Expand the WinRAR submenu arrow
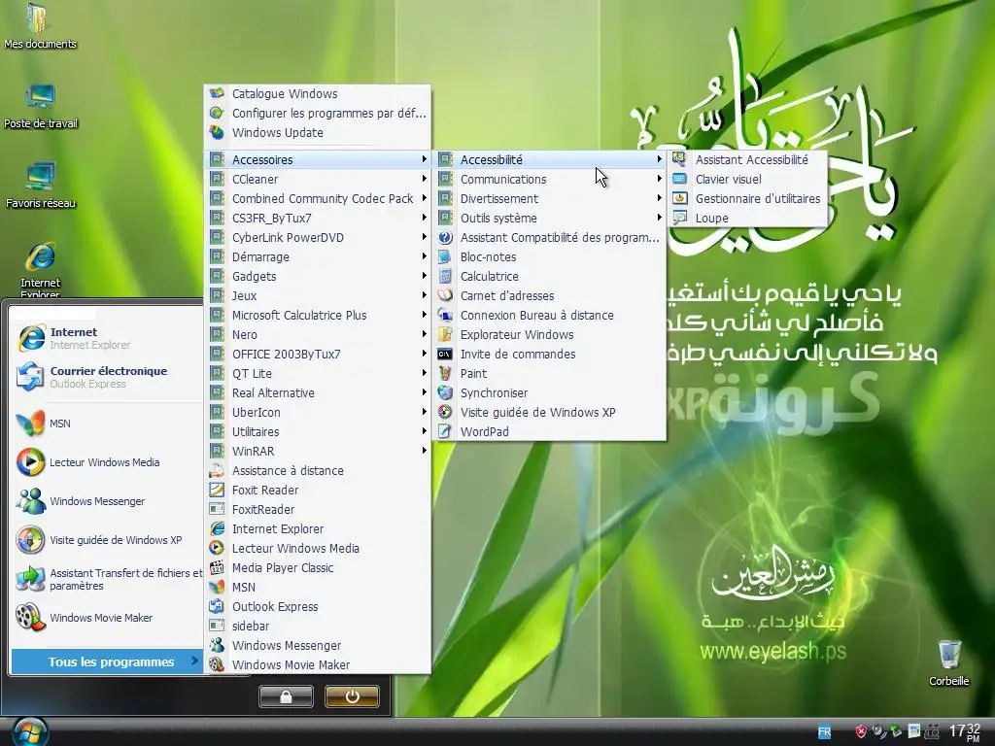This screenshot has width=995, height=746. tap(424, 451)
